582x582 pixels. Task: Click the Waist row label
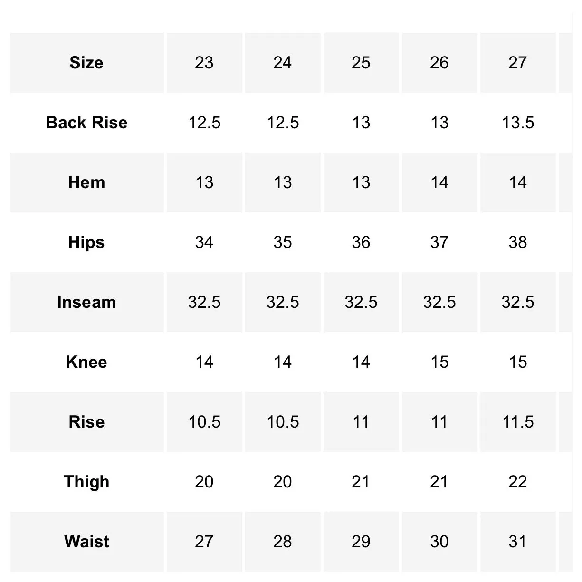click(86, 542)
